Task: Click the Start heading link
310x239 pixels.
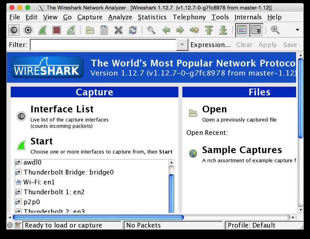Action: 42,141
